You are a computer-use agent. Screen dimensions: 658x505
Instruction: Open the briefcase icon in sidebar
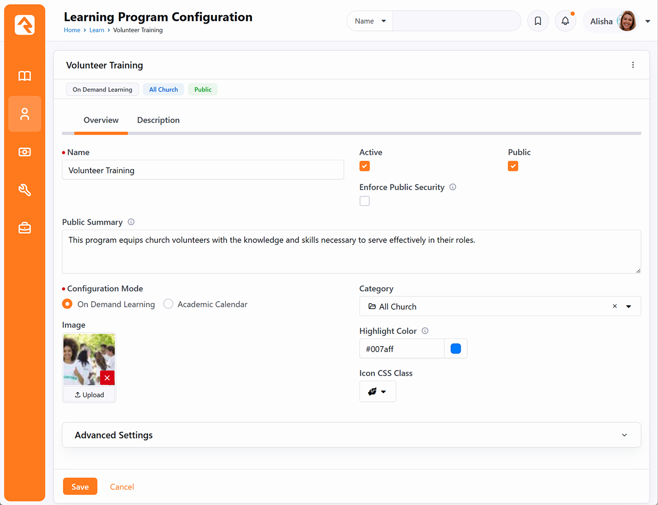[x=25, y=228]
